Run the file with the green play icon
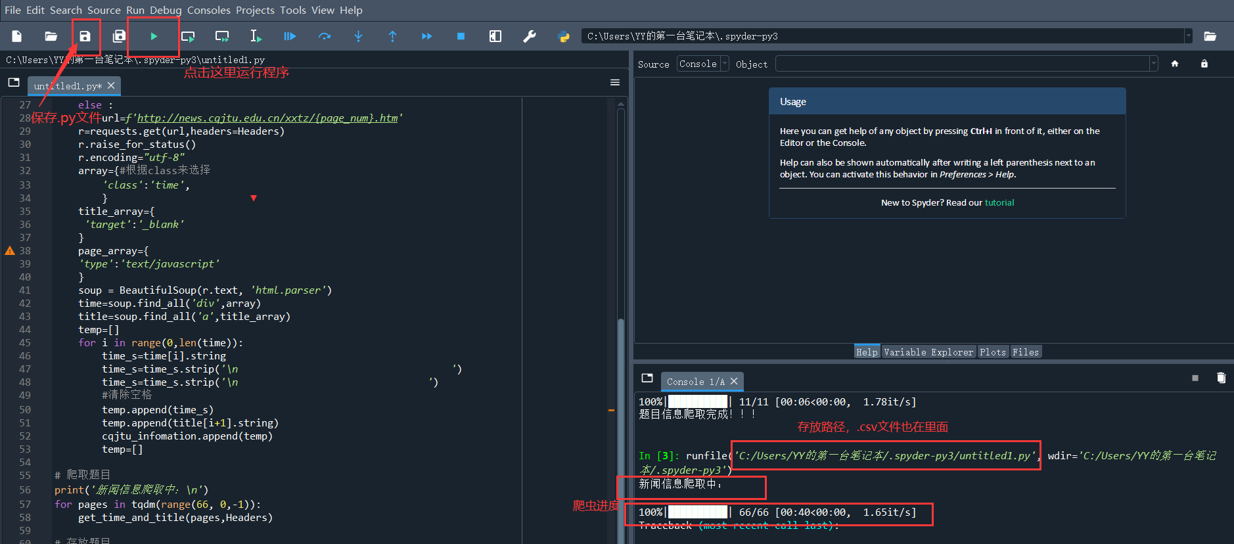Viewport: 1234px width, 544px height. 154,36
